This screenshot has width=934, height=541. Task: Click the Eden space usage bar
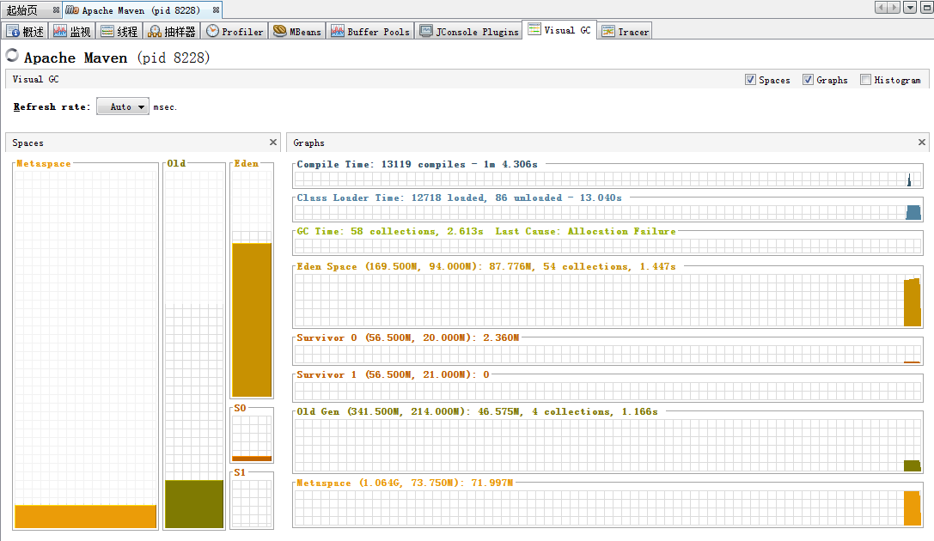pyautogui.click(x=252, y=319)
